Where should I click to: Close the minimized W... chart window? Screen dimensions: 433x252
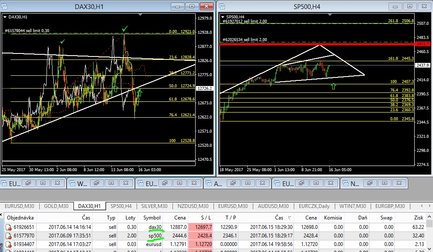click(x=126, y=183)
